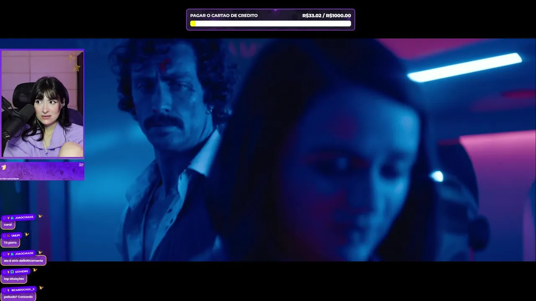The width and height of the screenshot is (536, 301).
Task: Click the credit card donation goal progress bar
Action: click(x=271, y=23)
